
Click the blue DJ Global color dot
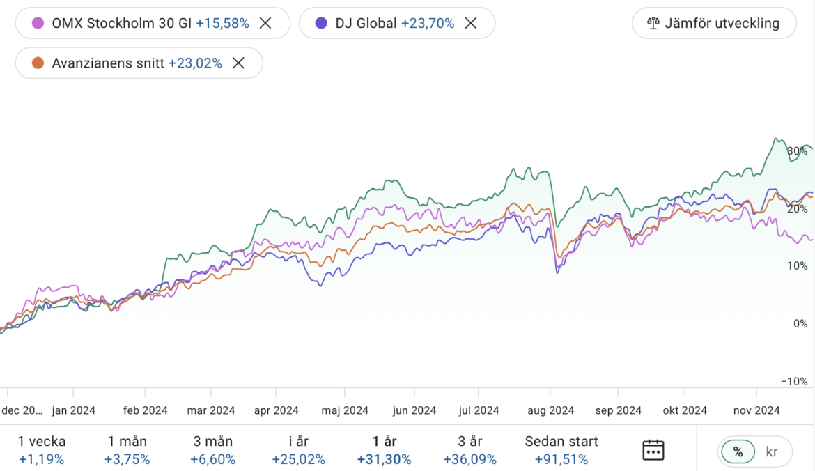tap(321, 23)
